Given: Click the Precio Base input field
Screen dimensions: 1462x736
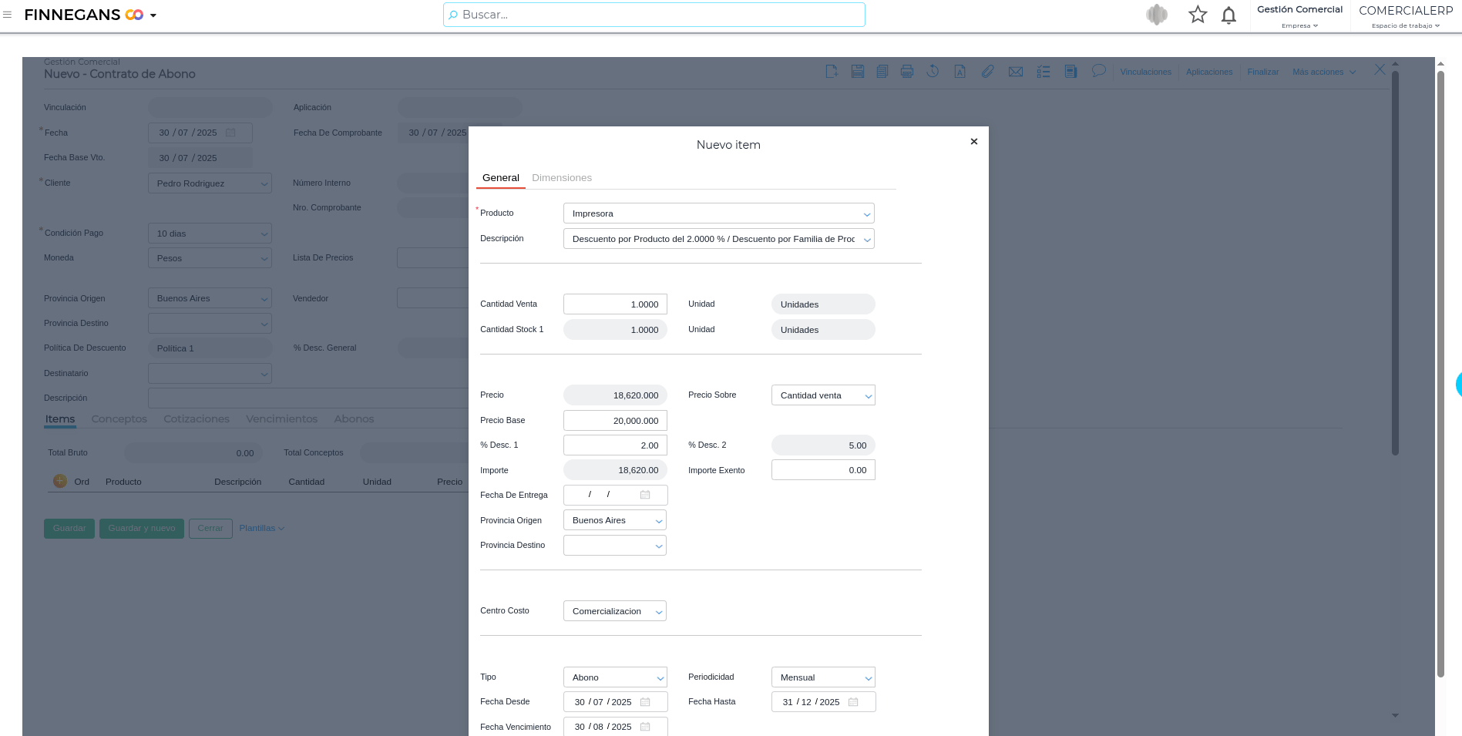Looking at the screenshot, I should [x=615, y=421].
